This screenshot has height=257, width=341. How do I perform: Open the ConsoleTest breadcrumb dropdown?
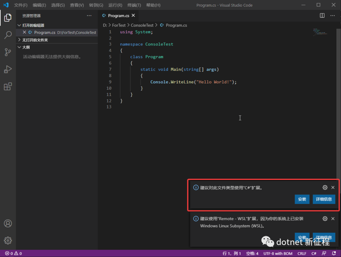[x=142, y=25]
